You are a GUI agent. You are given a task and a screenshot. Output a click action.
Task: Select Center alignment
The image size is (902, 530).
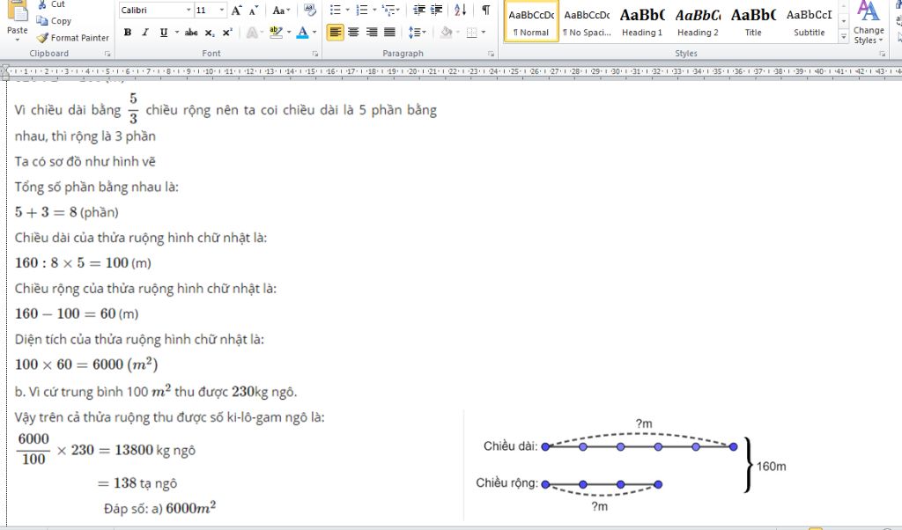[353, 33]
